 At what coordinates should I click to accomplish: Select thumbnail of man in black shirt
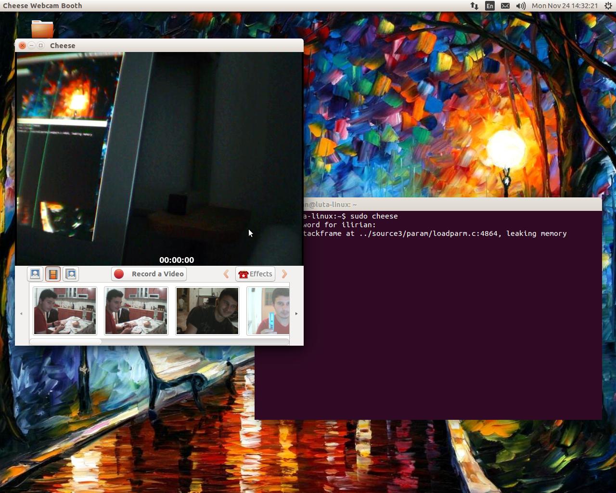tap(207, 311)
